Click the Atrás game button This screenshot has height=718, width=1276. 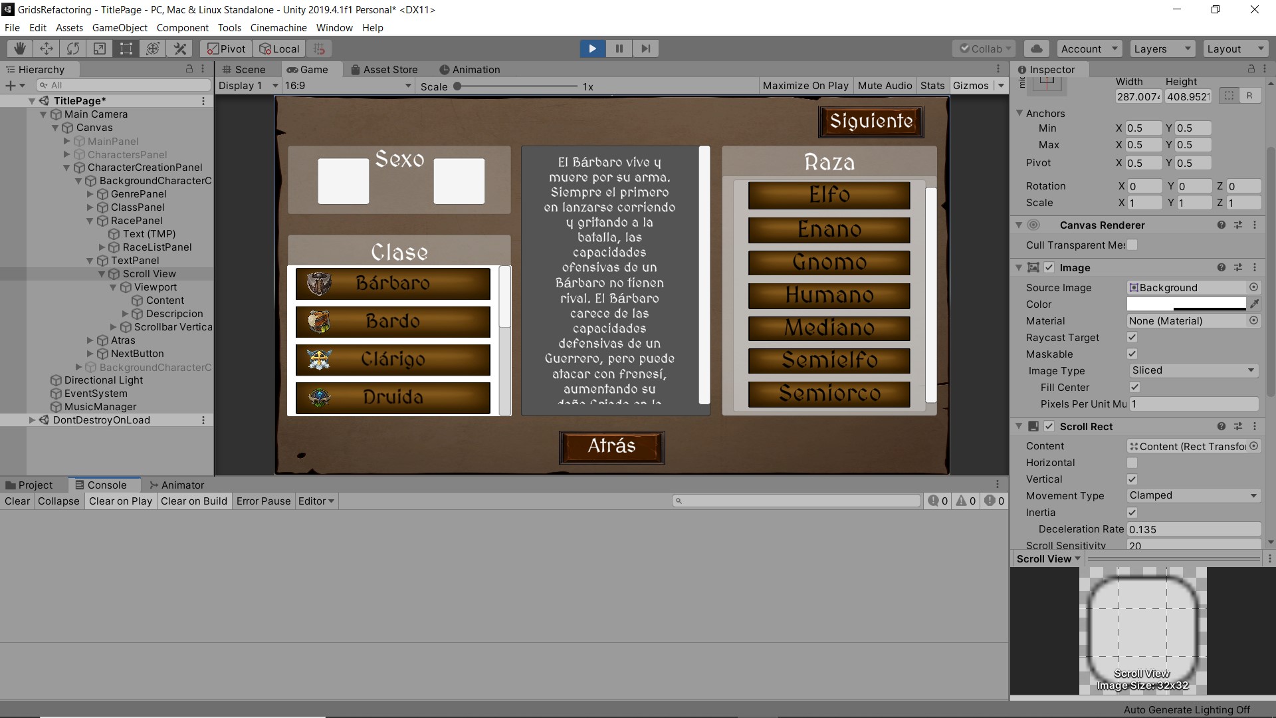[611, 446]
